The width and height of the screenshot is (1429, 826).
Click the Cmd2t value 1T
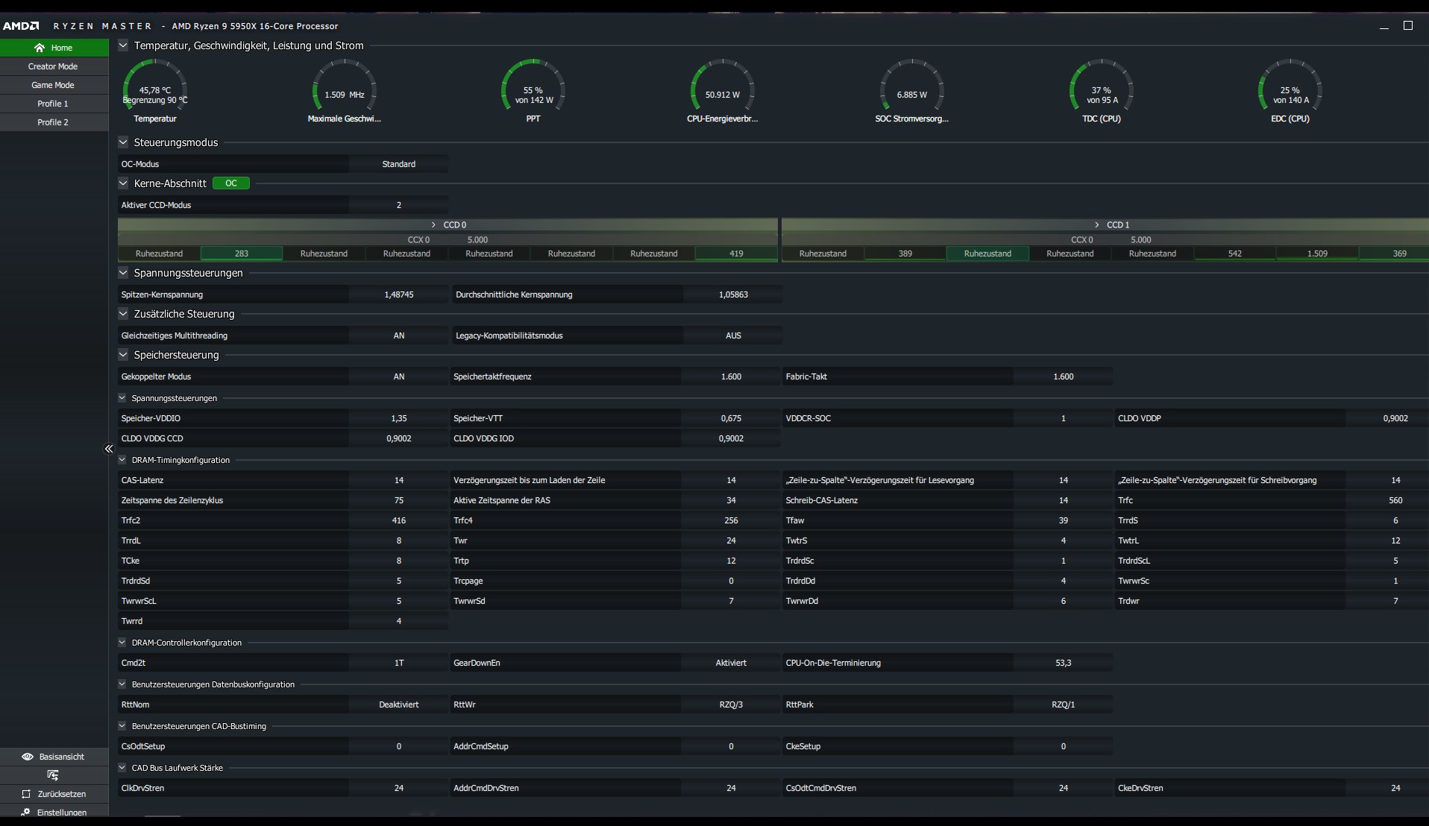coord(399,663)
